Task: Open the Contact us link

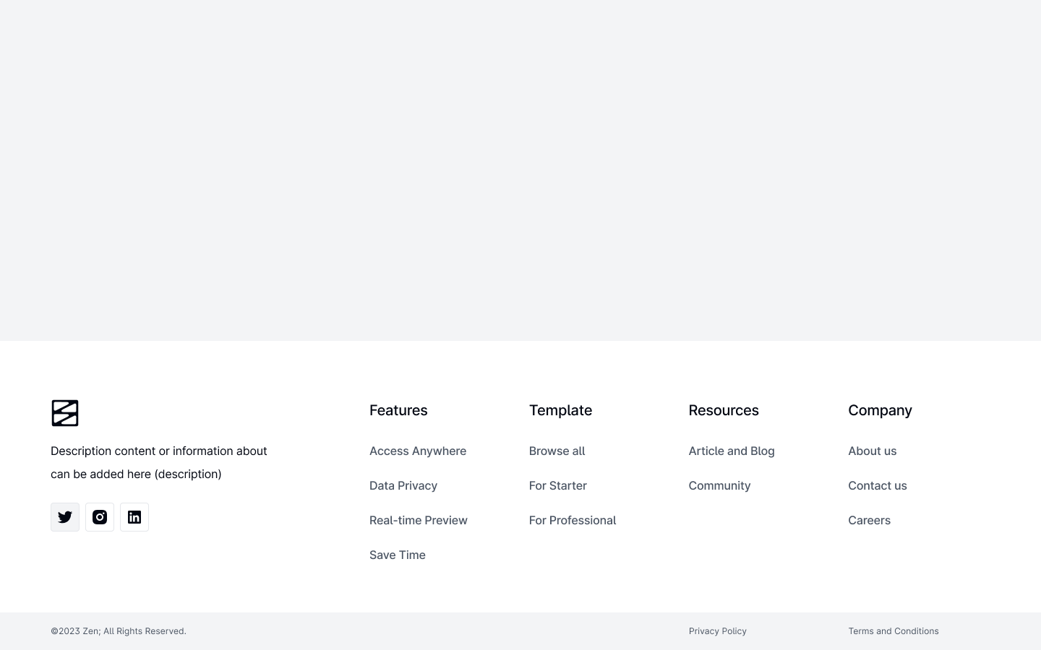Action: click(878, 485)
